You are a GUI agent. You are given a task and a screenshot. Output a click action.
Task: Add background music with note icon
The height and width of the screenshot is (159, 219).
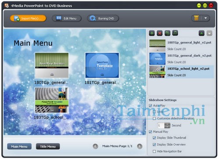coord(175,33)
